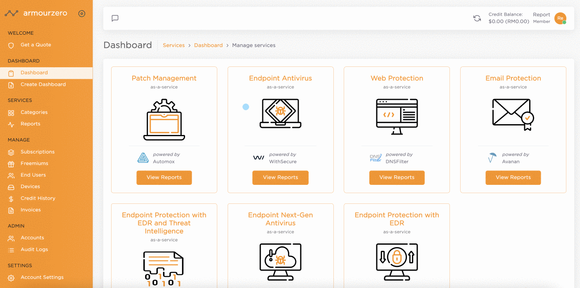Viewport: 580px width, 288px height.
Task: Click the Endpoint Next-Gen Antivirus cloud illustration
Action: [280, 262]
